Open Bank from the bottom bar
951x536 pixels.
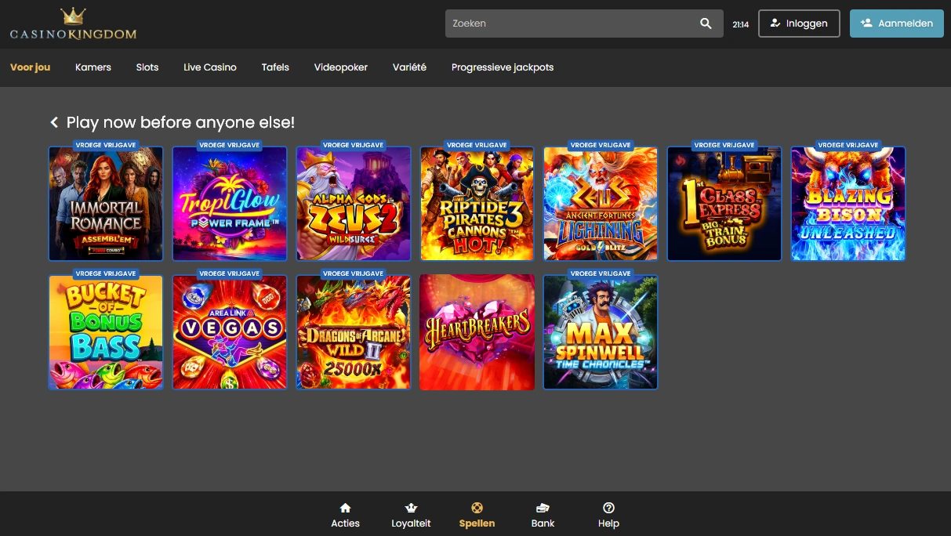(x=543, y=516)
